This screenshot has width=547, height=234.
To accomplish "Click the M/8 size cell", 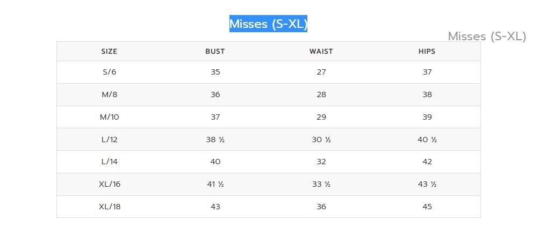I will 109,94.
